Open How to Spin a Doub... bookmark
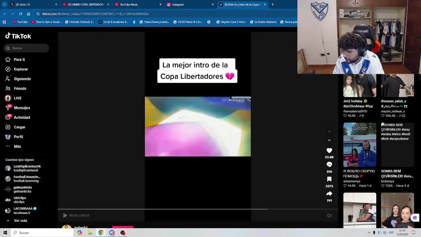This screenshot has height=237, width=421. click(x=46, y=22)
